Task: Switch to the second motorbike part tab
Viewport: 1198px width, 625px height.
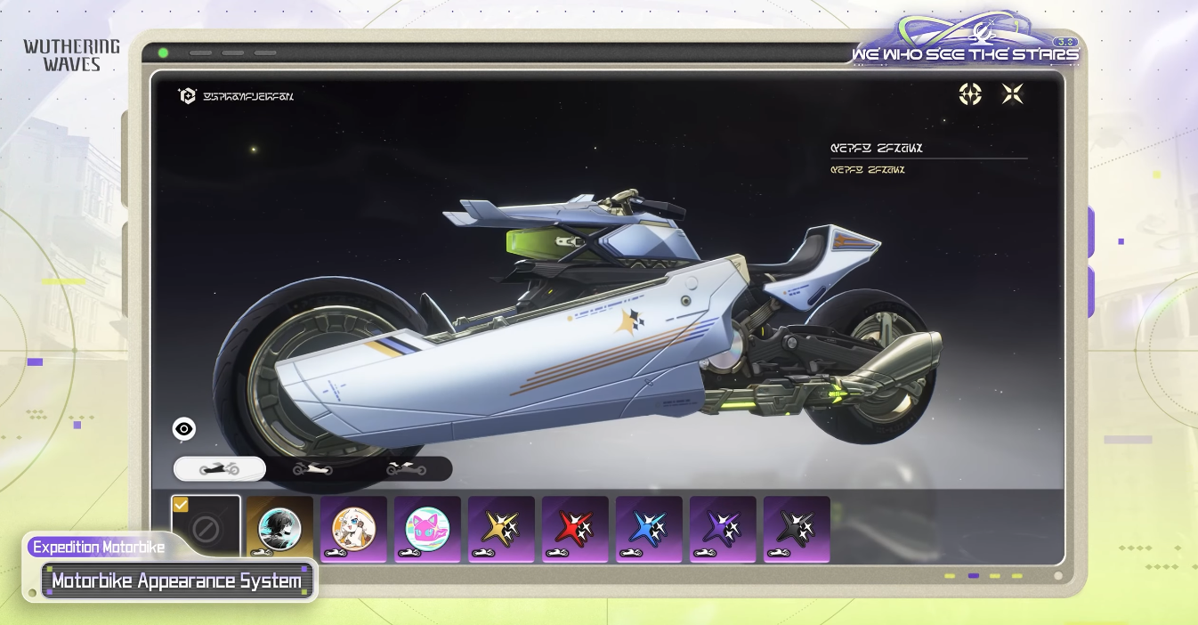Action: (312, 469)
